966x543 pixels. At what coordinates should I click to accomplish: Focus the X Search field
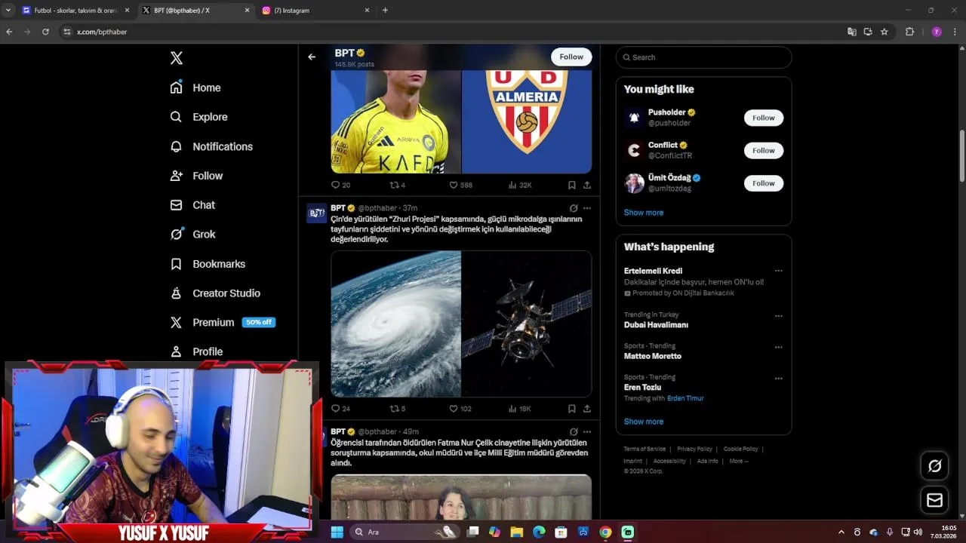click(703, 57)
